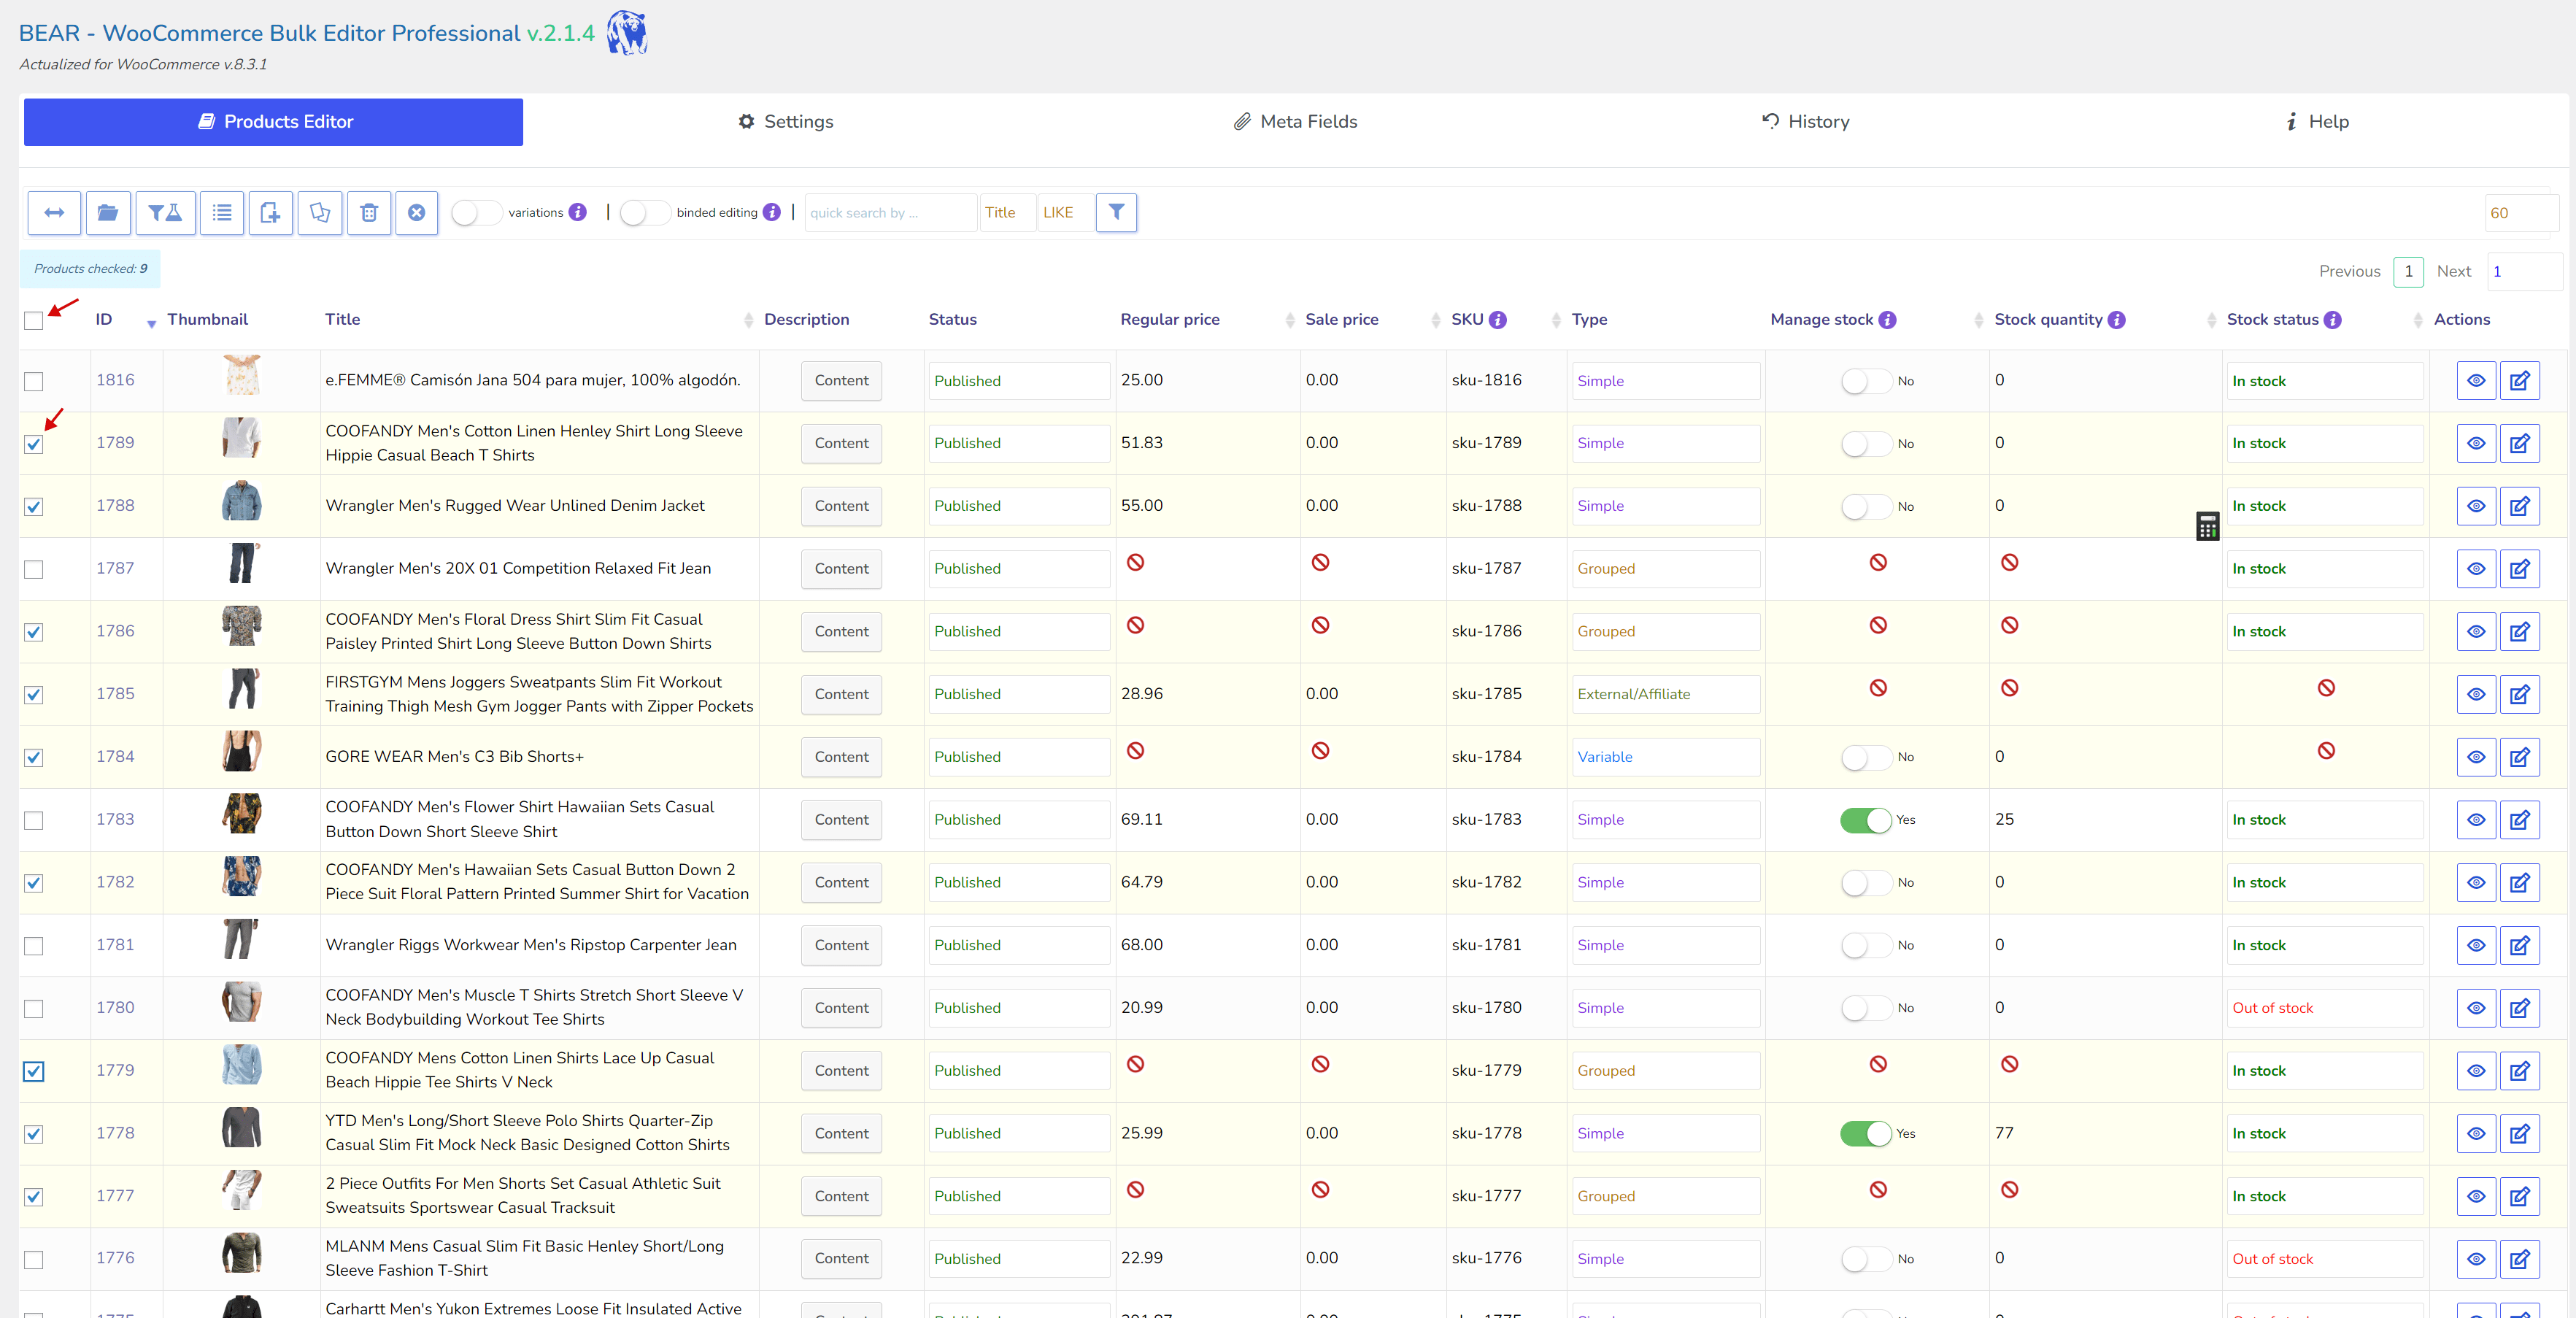Click page number 1 button

[x=2408, y=272]
